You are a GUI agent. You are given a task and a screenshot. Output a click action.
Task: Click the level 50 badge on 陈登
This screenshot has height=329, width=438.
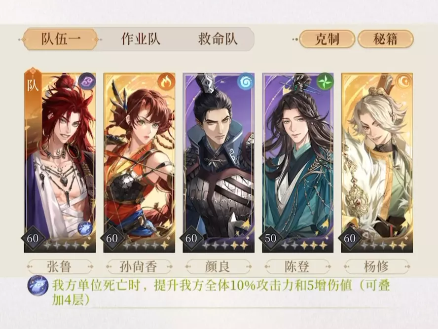pyautogui.click(x=270, y=238)
